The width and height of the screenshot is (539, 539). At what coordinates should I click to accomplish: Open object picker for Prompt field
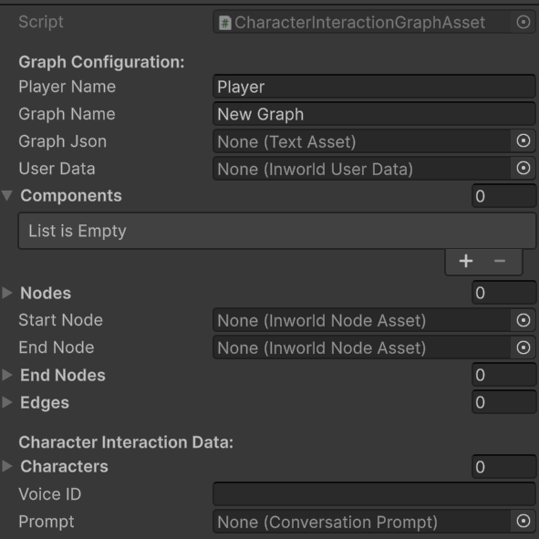(523, 521)
